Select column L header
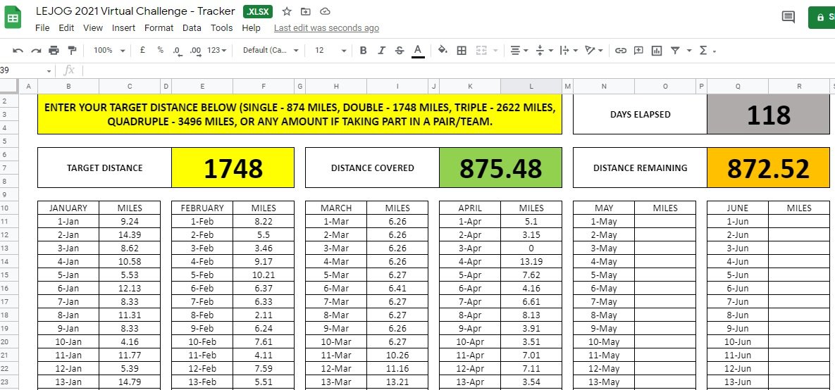The height and width of the screenshot is (390, 835). click(x=531, y=86)
